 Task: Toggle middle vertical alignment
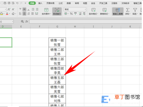coord(24,9)
